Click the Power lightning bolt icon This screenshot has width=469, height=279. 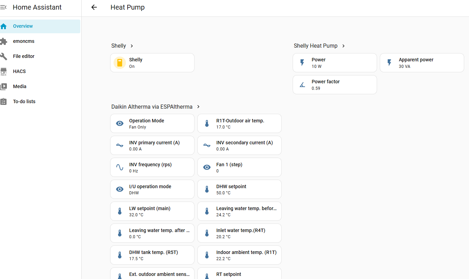pyautogui.click(x=302, y=63)
